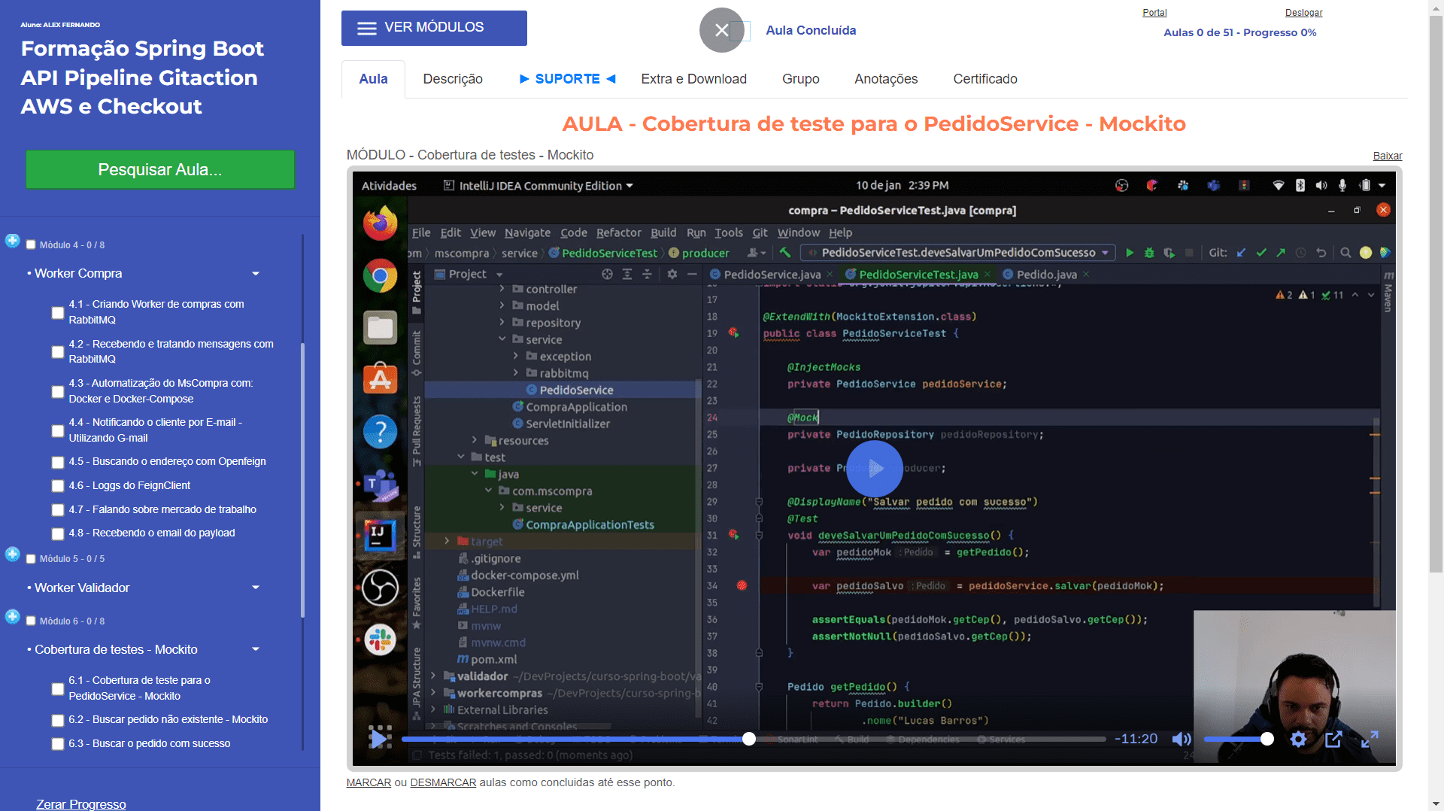Click the video progress bar handle

click(748, 739)
